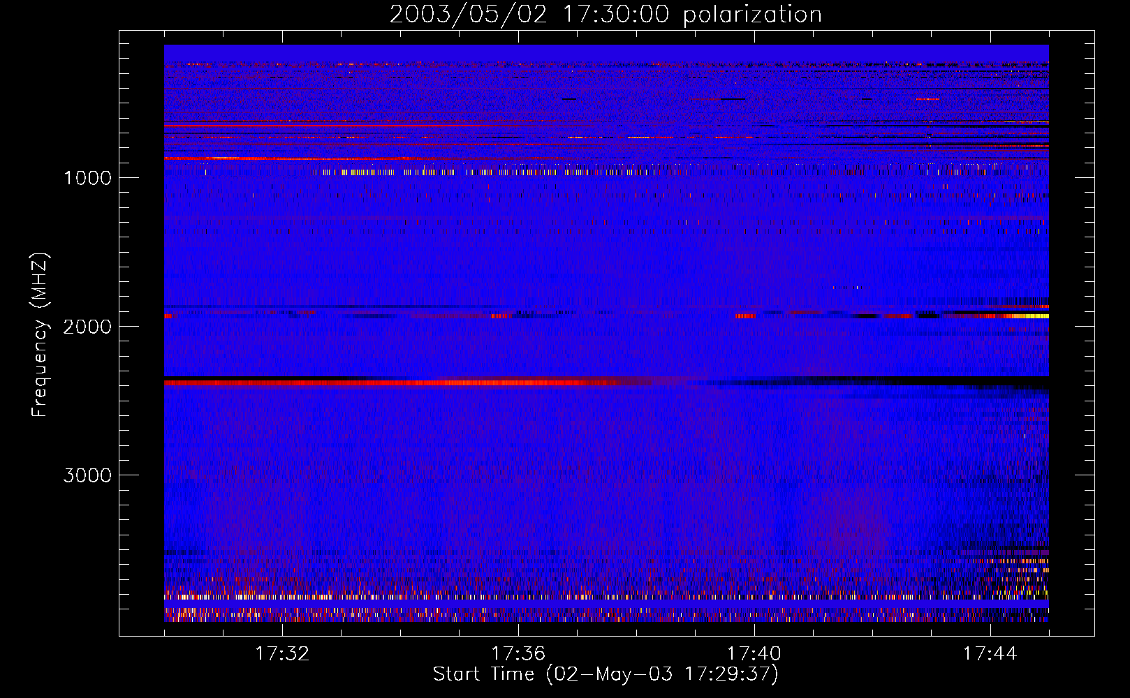The width and height of the screenshot is (1130, 698).
Task: Select the "17:32" time tick label
Action: [282, 654]
